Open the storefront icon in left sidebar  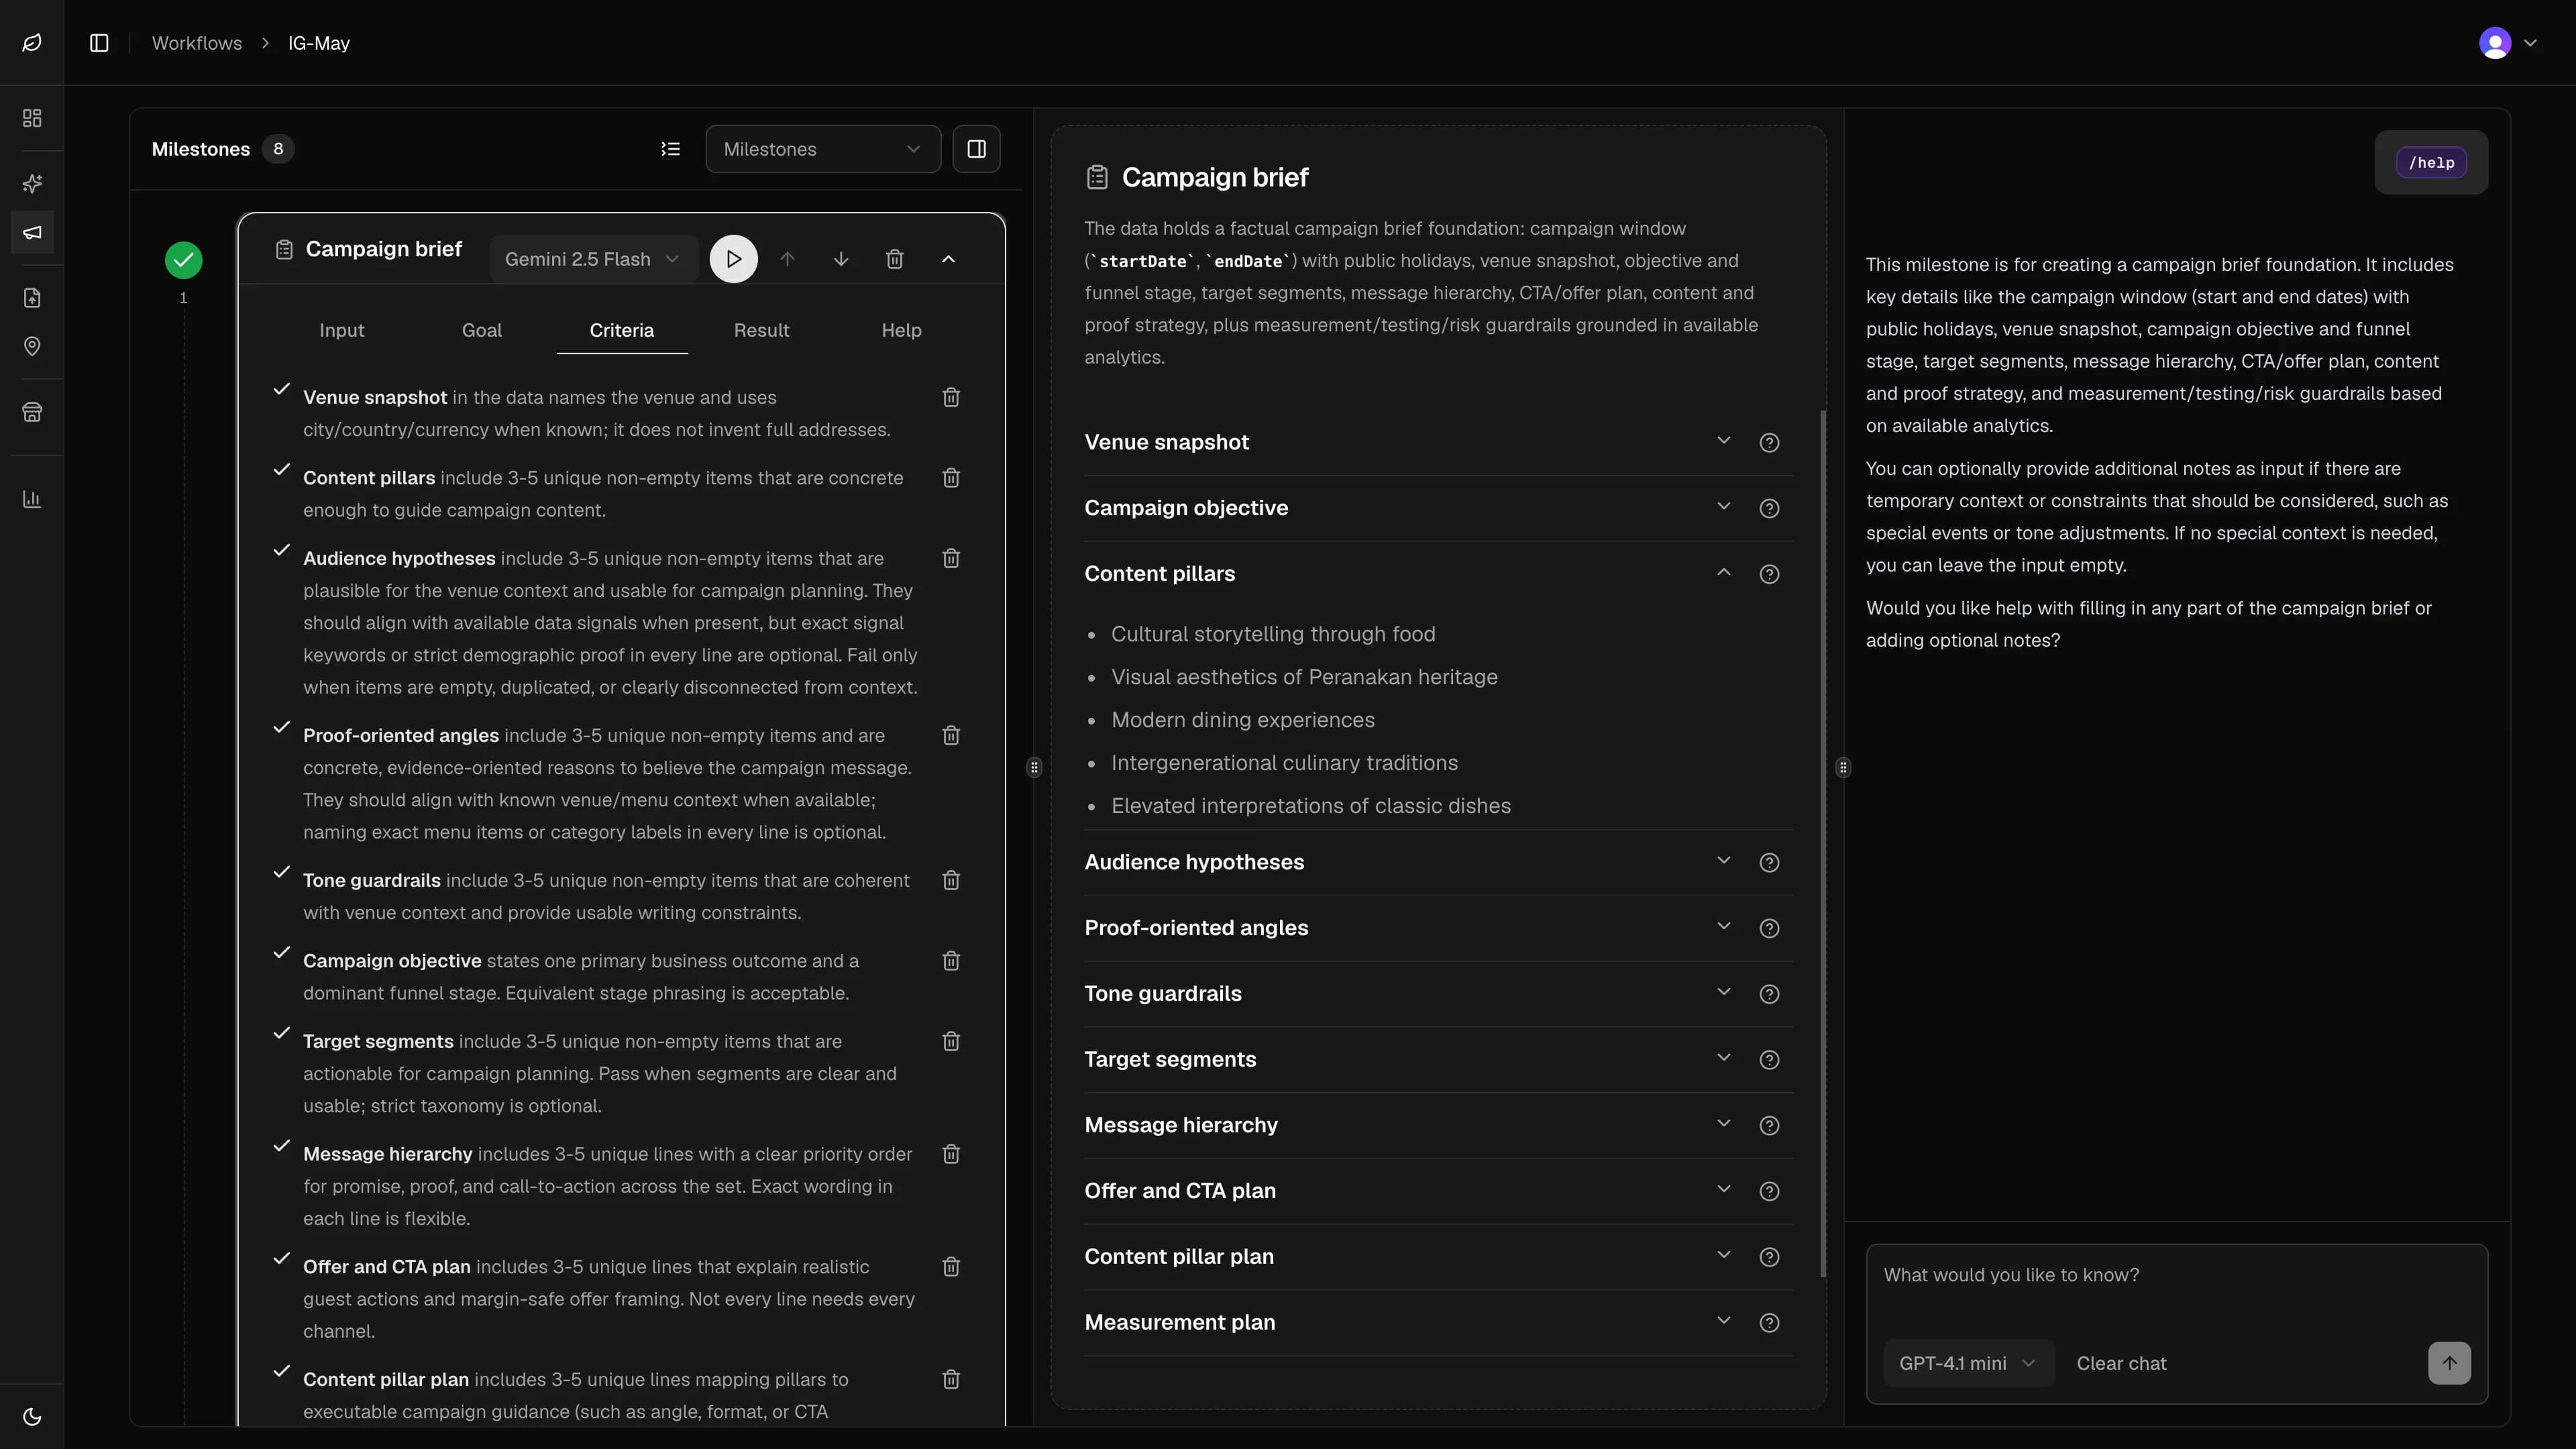point(32,412)
